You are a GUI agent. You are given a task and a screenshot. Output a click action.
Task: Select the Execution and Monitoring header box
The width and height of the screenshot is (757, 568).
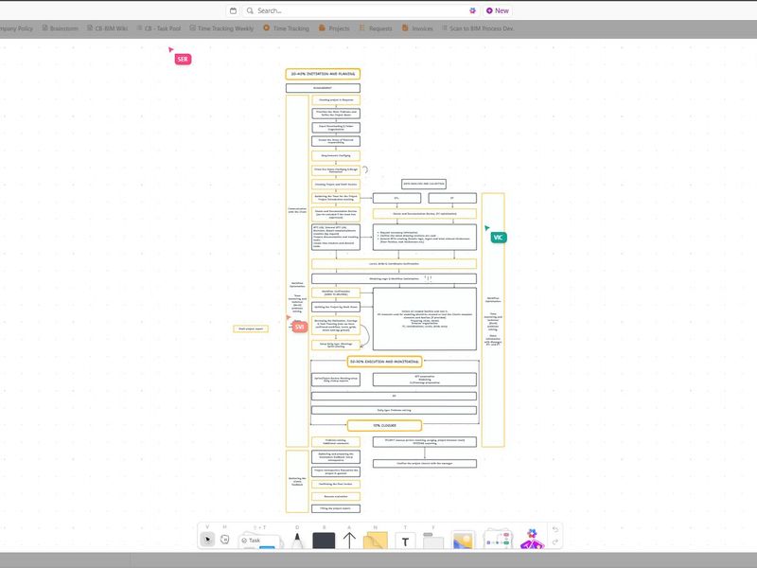pyautogui.click(x=384, y=362)
